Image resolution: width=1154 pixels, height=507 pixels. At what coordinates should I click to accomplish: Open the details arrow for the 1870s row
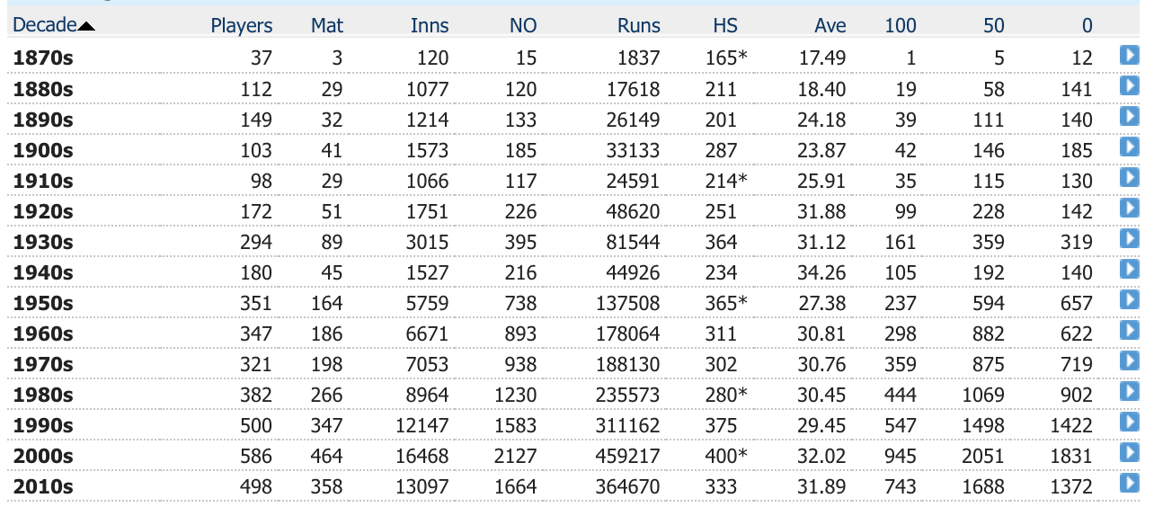[1130, 56]
